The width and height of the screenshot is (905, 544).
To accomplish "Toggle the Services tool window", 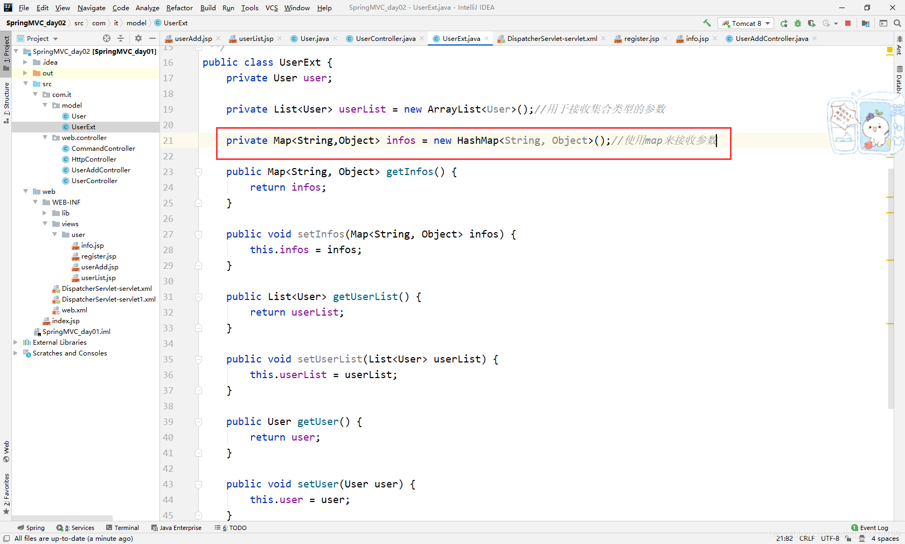I will (75, 528).
